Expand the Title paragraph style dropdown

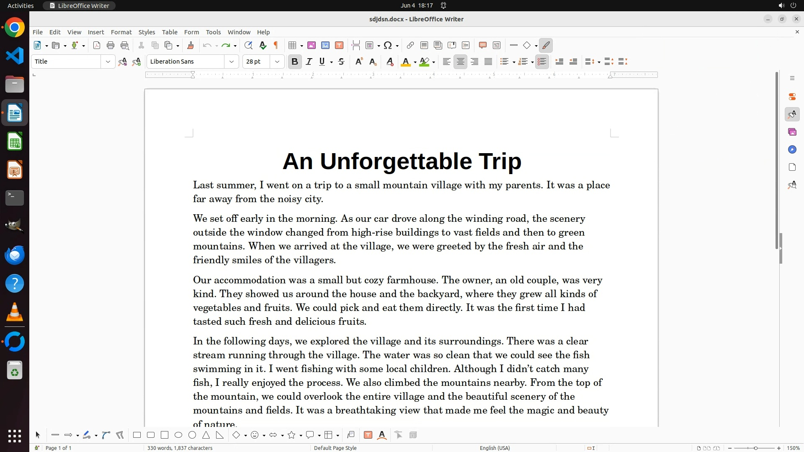click(108, 62)
